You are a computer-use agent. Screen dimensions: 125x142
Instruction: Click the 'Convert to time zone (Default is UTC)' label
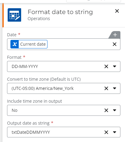[44, 79]
